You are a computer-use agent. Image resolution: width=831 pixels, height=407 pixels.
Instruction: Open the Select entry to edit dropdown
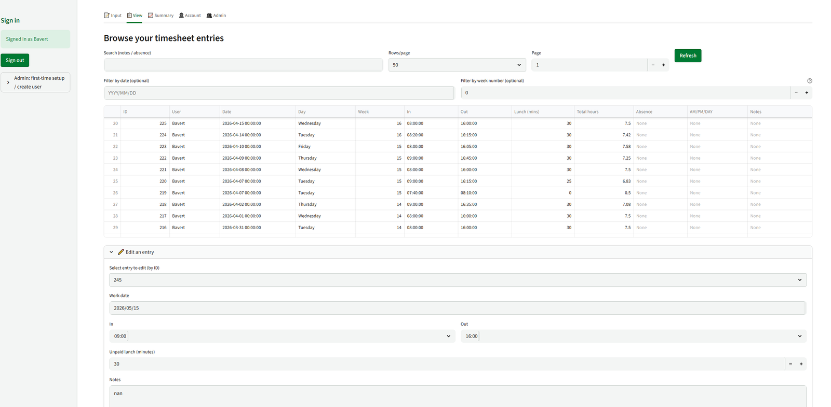click(x=458, y=280)
